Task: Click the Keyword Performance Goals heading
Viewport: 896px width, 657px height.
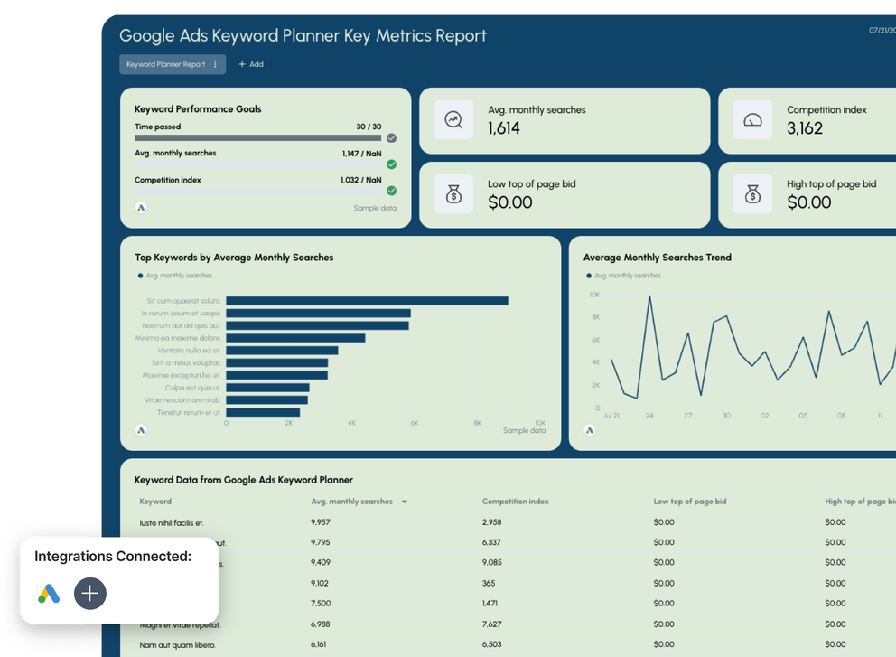Action: 198,109
